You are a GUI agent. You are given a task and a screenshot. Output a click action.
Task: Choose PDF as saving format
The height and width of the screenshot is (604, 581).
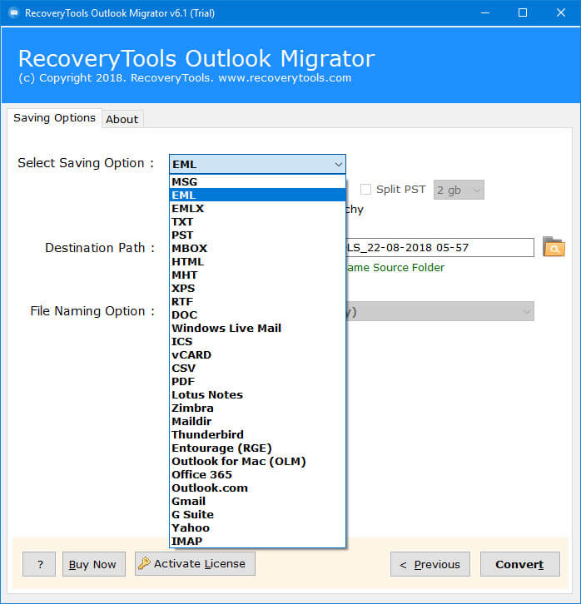257,381
